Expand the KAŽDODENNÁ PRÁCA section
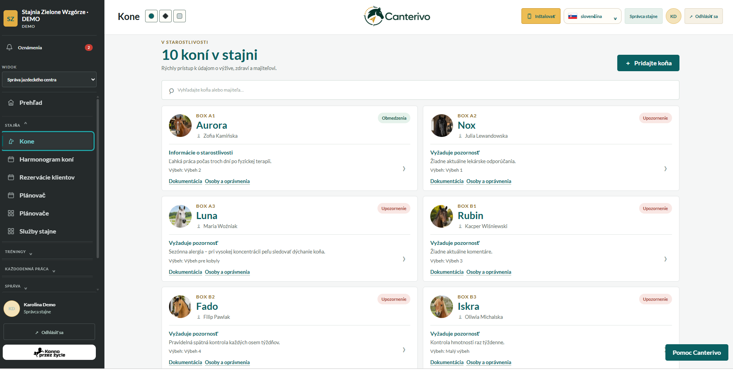This screenshot has width=733, height=372. click(x=30, y=270)
